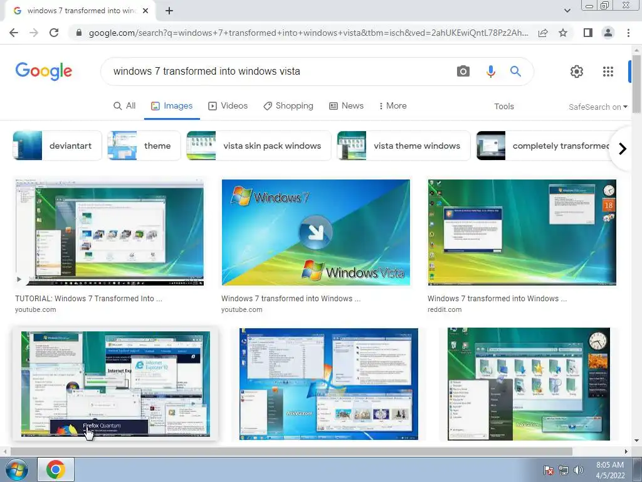Viewport: 642px width, 482px height.
Task: Toggle the Chrome side panel
Action: tap(588, 33)
